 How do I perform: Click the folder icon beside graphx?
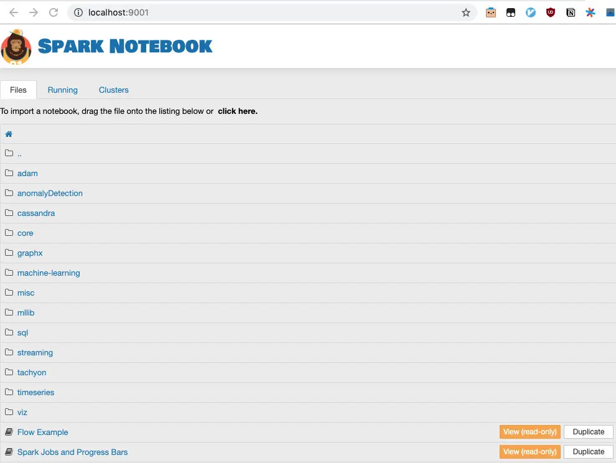[x=9, y=252]
